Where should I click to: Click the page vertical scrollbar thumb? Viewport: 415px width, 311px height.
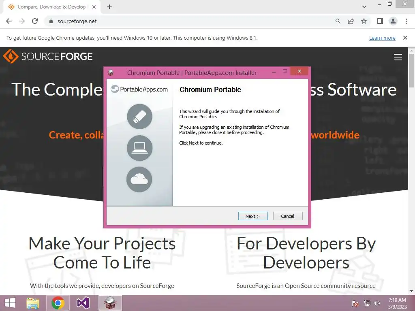(412, 70)
